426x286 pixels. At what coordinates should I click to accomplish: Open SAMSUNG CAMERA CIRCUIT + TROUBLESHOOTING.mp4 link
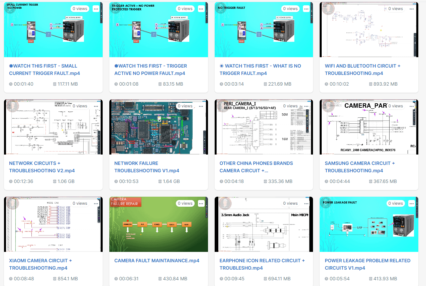[359, 167]
